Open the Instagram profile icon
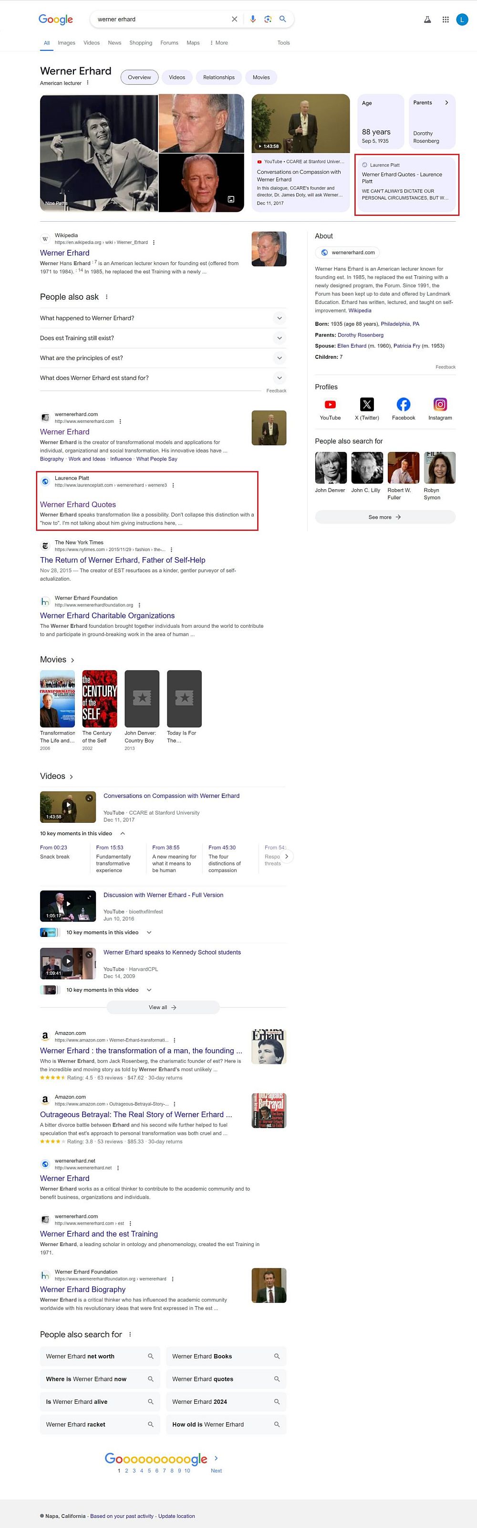 tap(440, 405)
